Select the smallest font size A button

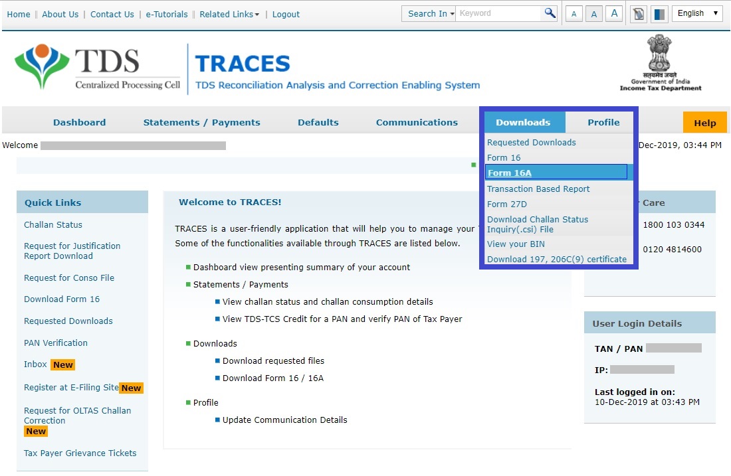click(574, 14)
